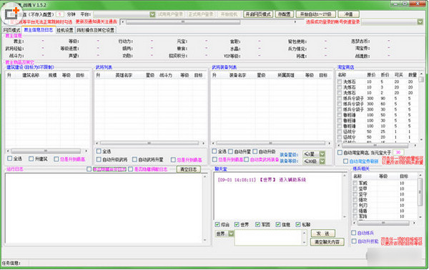The width and height of the screenshot is (429, 270).
Task: Check the 利刃 training row
Action: [355, 206]
